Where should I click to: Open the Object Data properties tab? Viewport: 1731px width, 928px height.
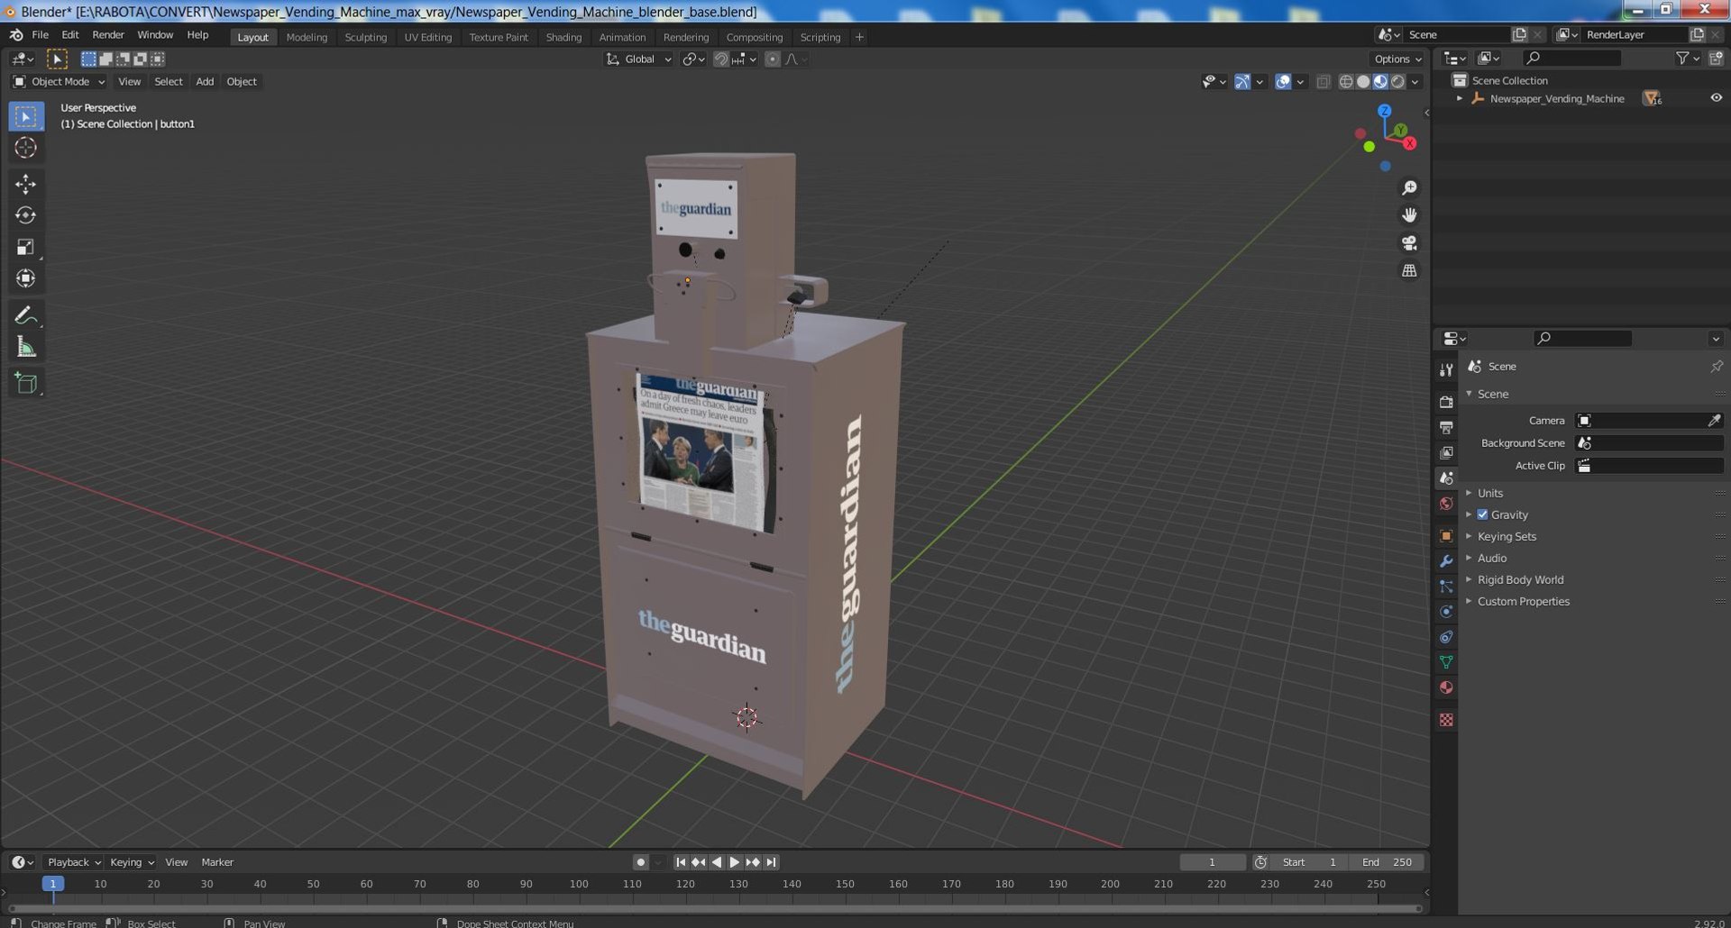click(x=1446, y=662)
